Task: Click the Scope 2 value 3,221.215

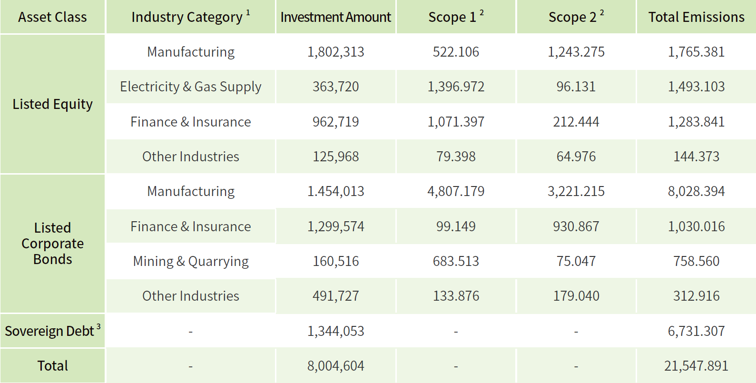Action: 576,191
